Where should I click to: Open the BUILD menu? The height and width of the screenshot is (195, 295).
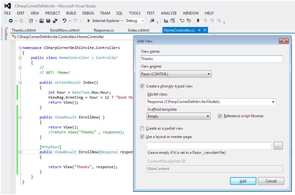click(x=71, y=13)
